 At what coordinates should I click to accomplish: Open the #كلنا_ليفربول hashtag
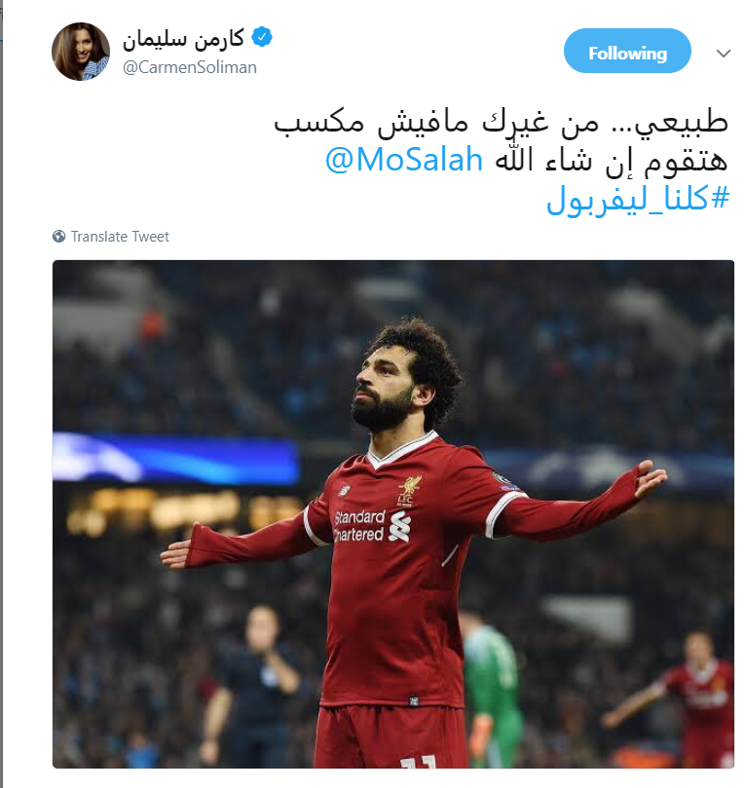click(638, 199)
